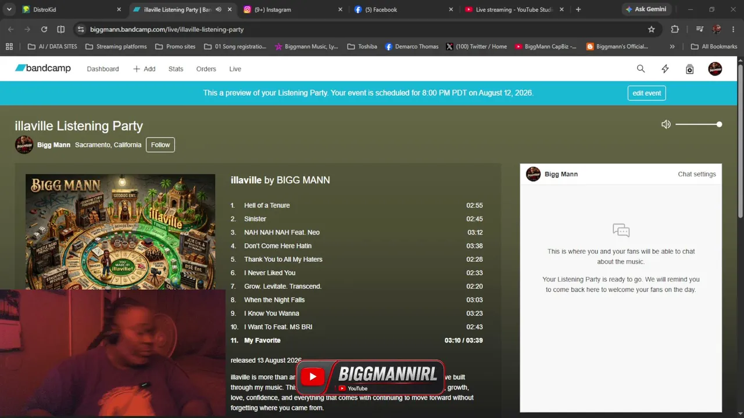Click the Bigg Mann avatar beside Sacramento, California

tap(24, 145)
